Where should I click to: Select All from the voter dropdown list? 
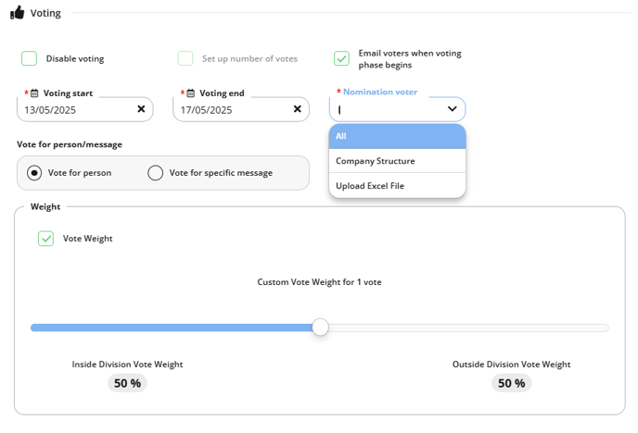pyautogui.click(x=397, y=136)
